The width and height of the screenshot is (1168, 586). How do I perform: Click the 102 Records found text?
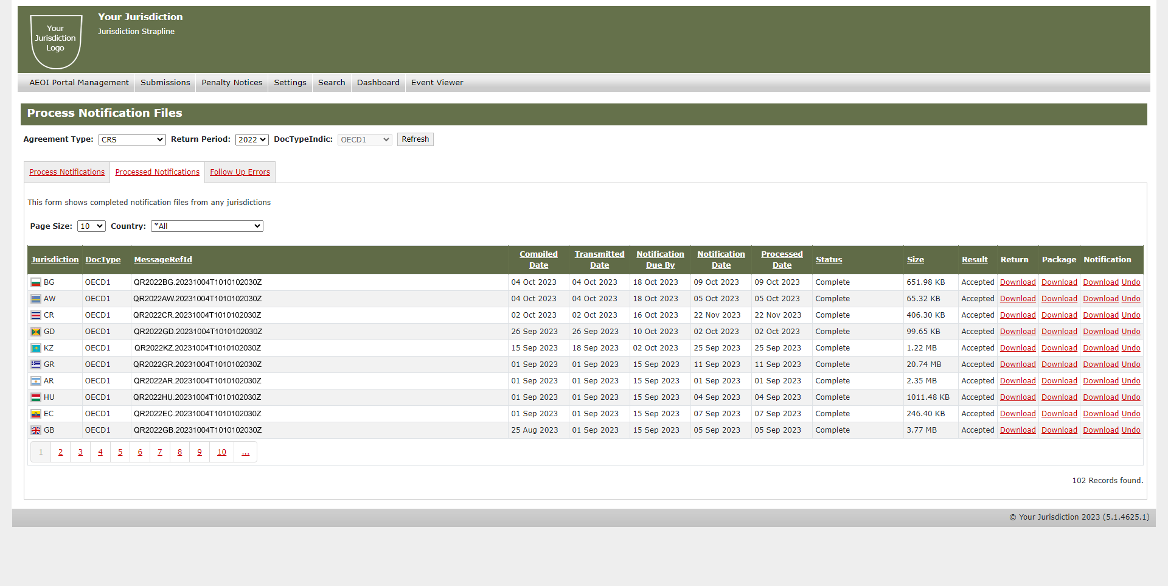[x=1107, y=481]
